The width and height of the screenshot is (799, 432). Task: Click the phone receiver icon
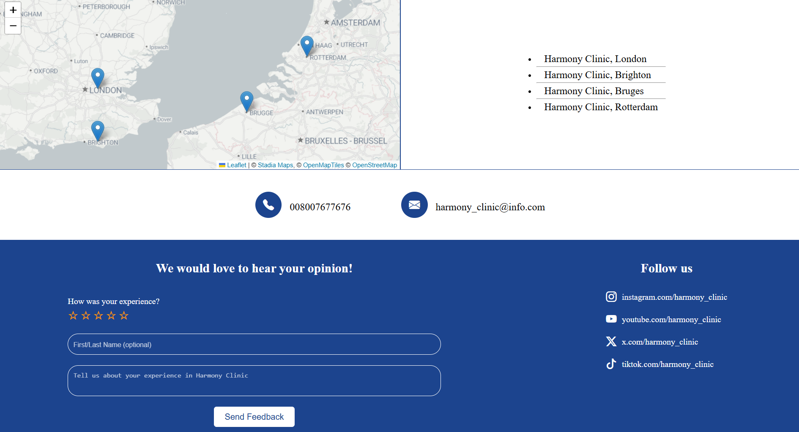pyautogui.click(x=268, y=204)
